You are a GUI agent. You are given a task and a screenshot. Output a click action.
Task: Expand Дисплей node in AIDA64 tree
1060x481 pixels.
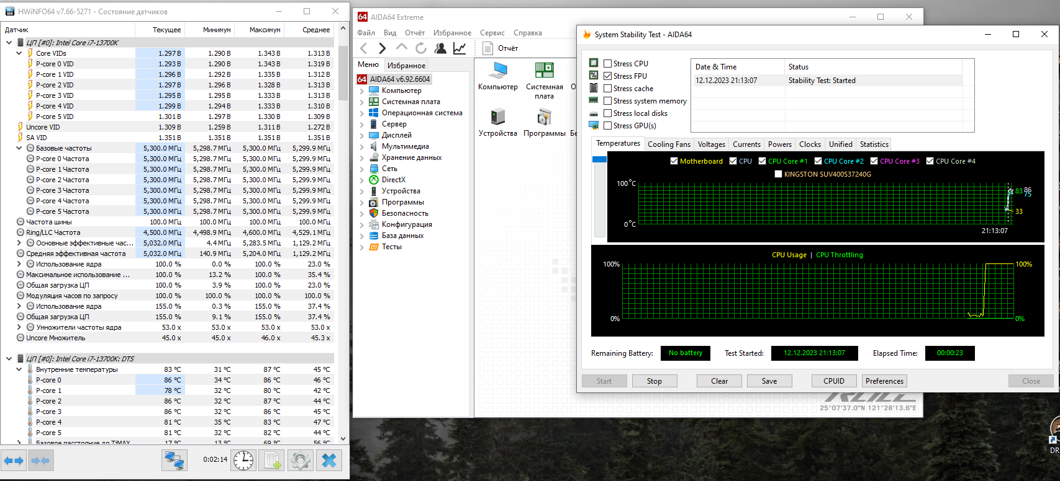(x=362, y=135)
